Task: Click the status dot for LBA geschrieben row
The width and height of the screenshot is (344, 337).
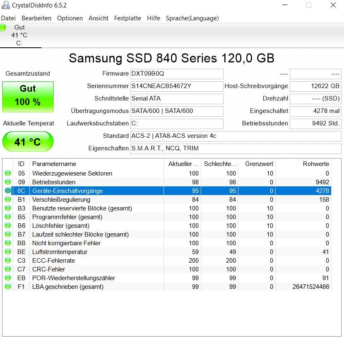Action: click(x=8, y=286)
